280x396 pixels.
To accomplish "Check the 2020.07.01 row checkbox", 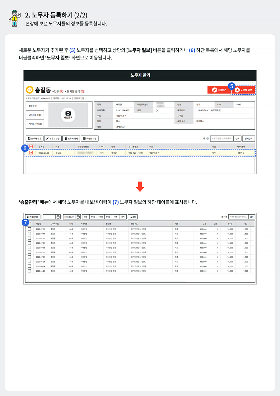I will click(x=30, y=257).
